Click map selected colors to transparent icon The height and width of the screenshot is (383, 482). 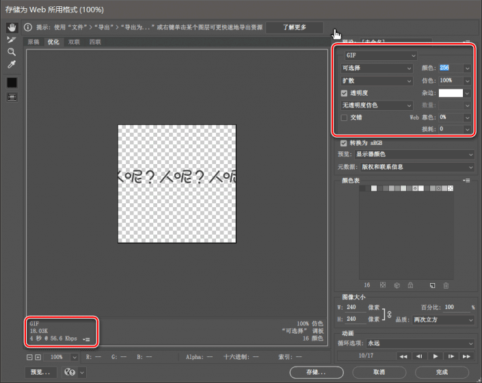coord(383,285)
